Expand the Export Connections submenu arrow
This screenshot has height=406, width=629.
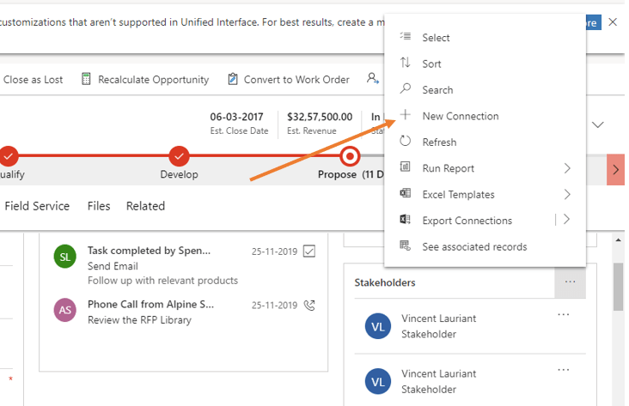coord(567,220)
